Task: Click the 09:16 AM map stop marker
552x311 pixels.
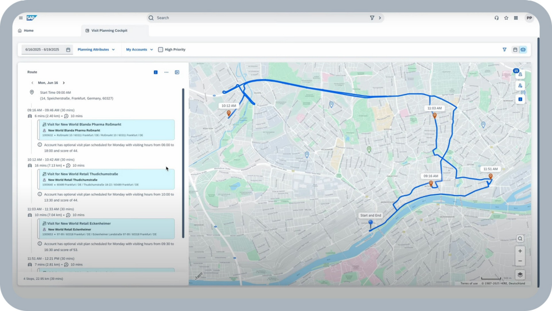Action: pos(431,183)
